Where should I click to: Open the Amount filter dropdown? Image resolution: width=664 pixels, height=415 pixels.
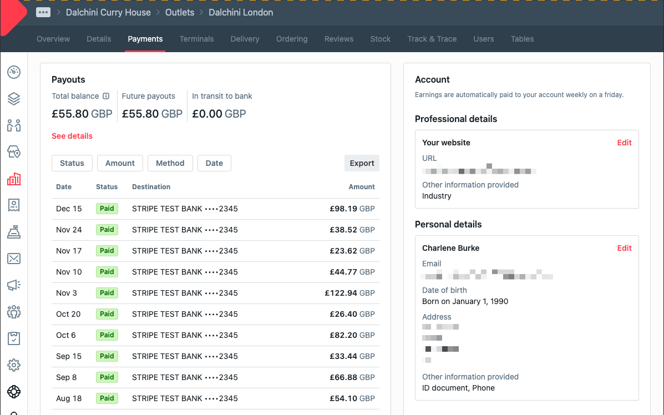(120, 163)
